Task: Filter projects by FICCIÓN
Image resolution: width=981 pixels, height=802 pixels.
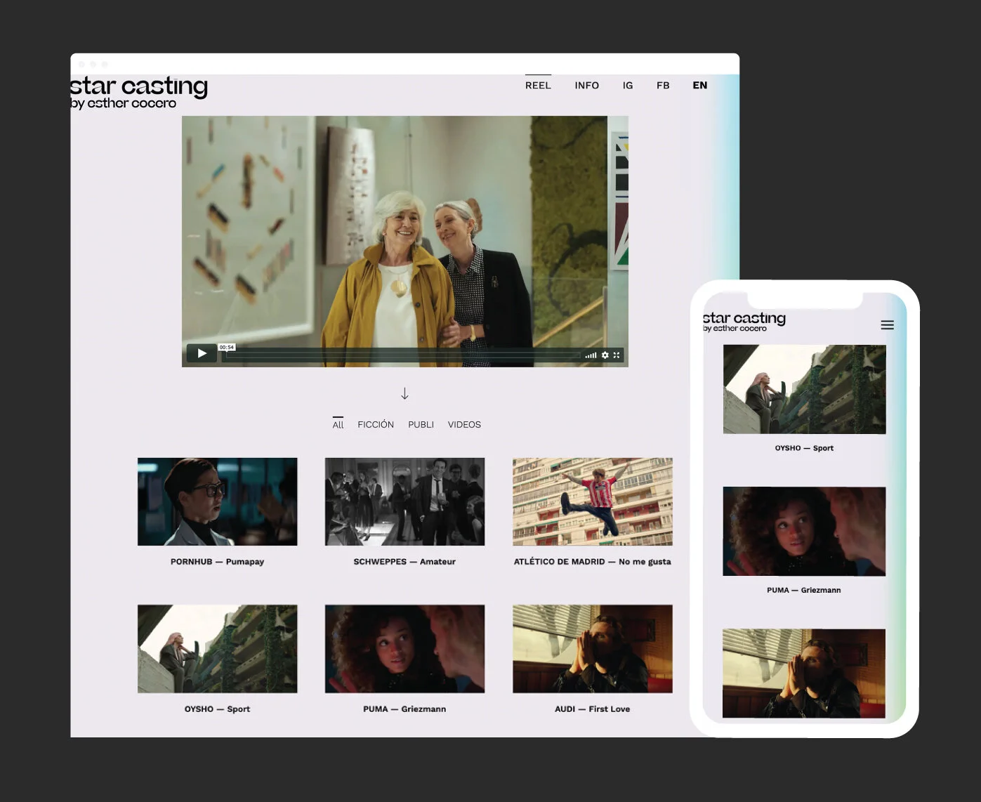Action: 376,424
